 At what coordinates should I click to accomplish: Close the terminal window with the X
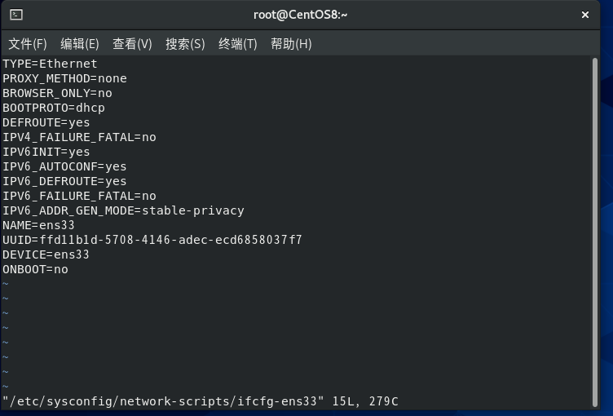[584, 15]
